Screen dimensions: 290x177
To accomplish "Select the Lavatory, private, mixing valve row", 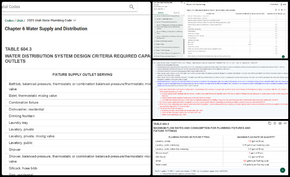I will click(x=78, y=136).
